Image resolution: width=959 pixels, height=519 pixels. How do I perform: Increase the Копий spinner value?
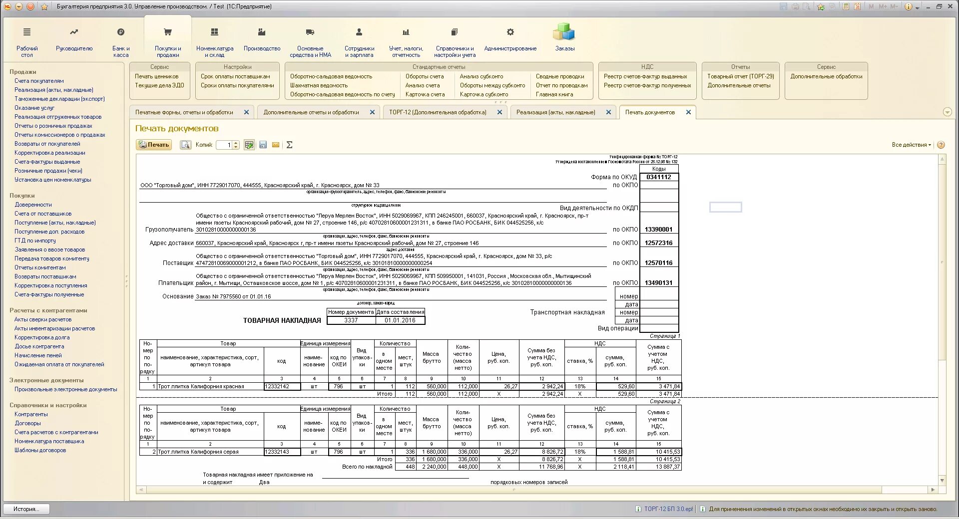click(x=236, y=143)
